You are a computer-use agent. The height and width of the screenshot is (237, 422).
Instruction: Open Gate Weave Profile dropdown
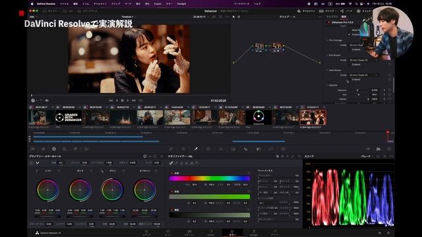(363, 75)
